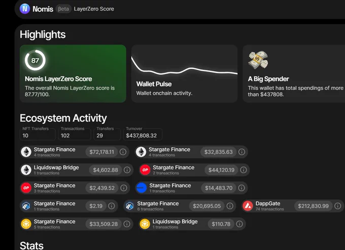Click the $33,509.28 amount
Image resolution: width=345 pixels, height=250 pixels.
pos(103,224)
